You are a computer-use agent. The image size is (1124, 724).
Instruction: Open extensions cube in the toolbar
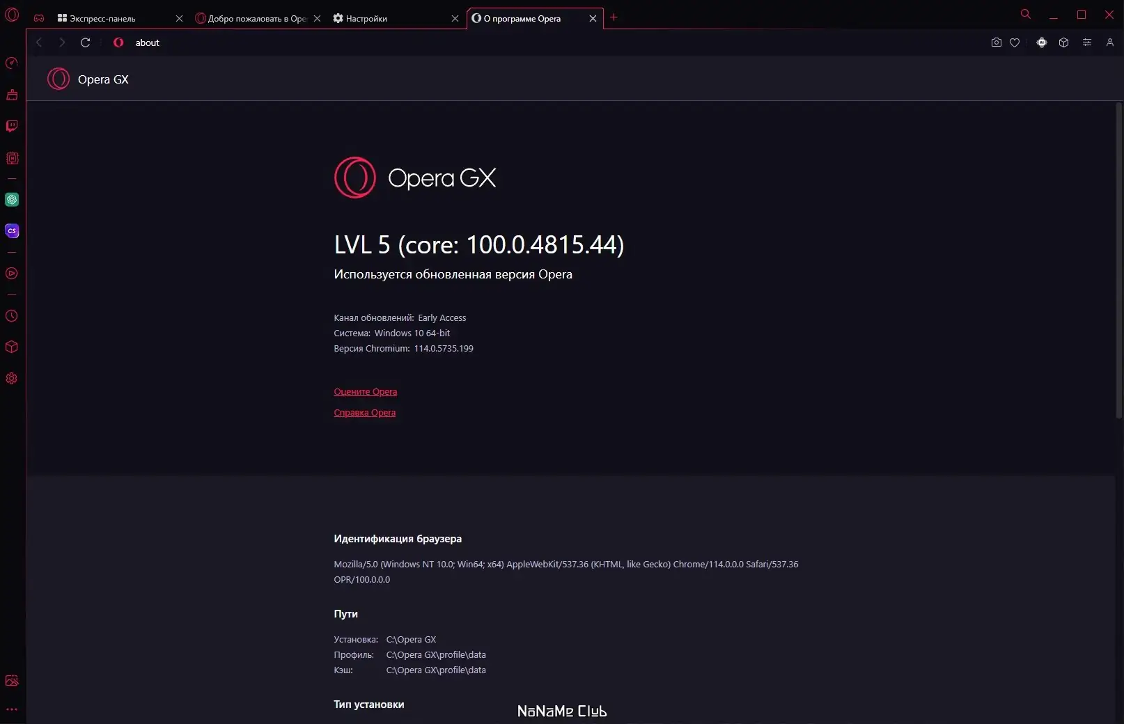coord(1064,42)
